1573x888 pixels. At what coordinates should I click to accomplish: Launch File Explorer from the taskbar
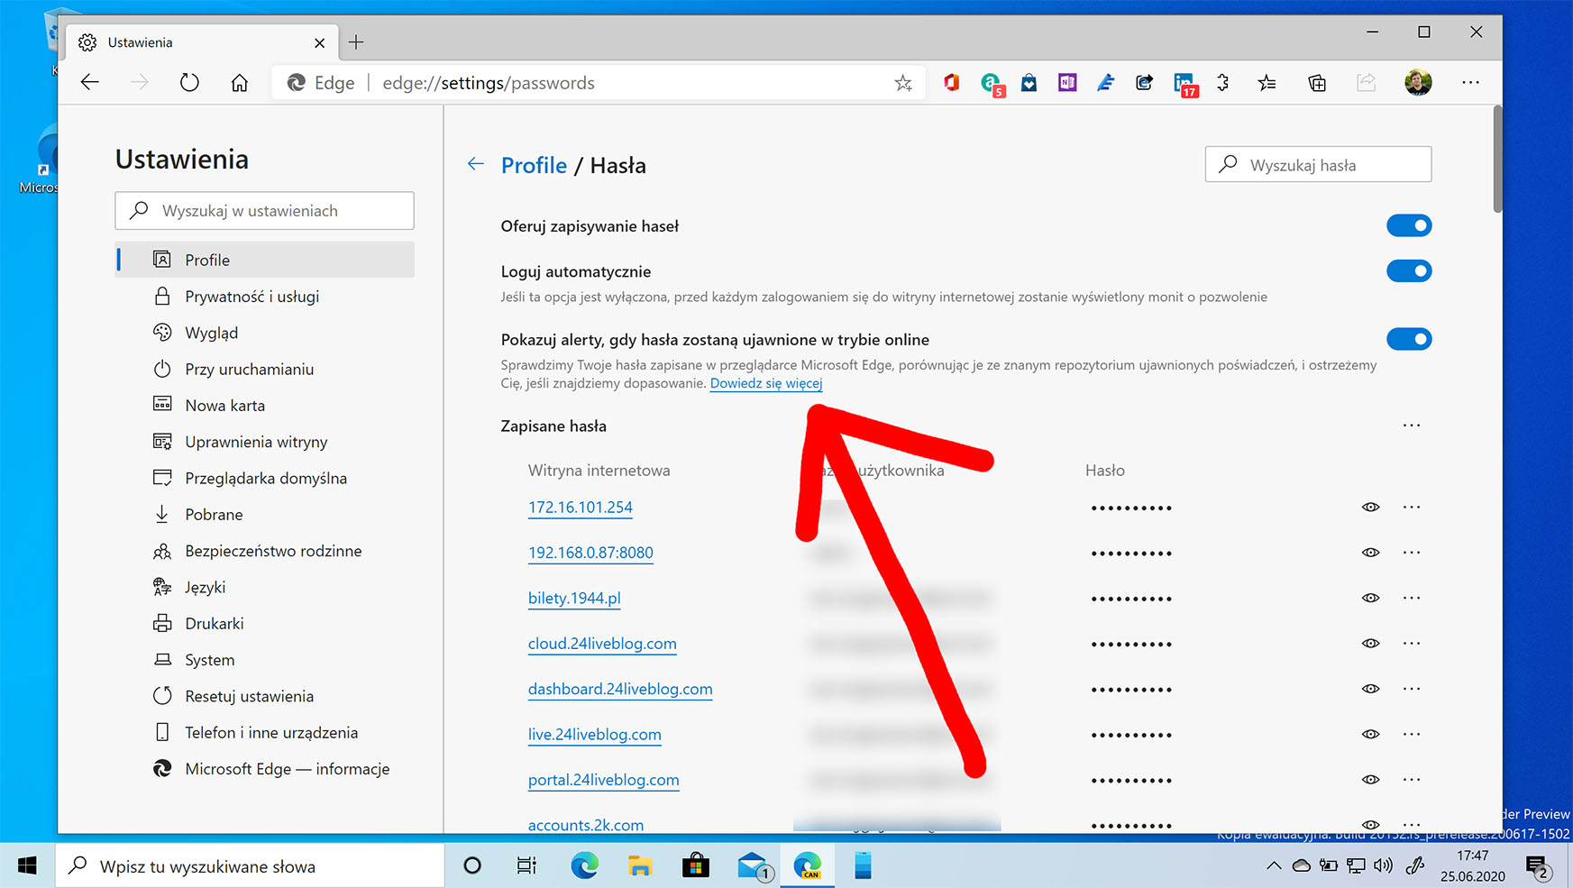point(640,866)
